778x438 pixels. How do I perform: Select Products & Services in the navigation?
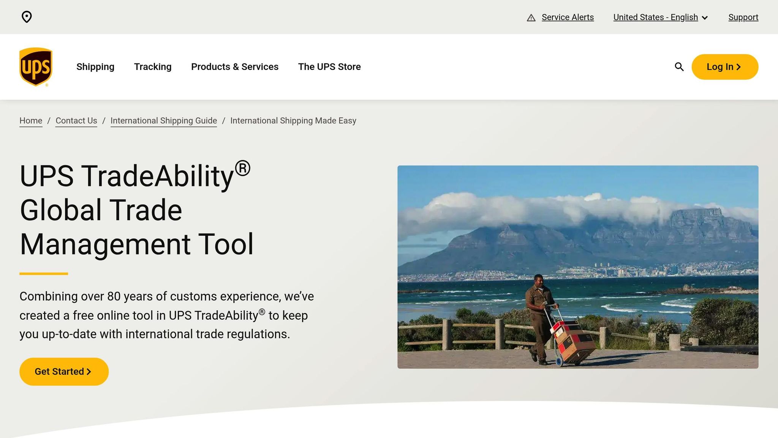(x=234, y=67)
